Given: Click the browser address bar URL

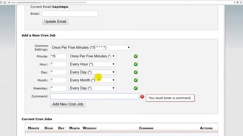Looking at the screenshot, I should [49, 3].
